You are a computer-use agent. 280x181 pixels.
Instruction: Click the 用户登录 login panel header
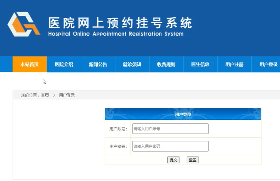pos(183,114)
